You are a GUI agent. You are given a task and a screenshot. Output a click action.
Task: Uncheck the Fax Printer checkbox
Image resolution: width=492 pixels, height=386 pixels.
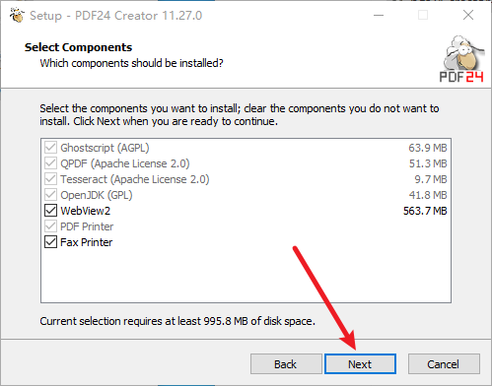(50, 242)
